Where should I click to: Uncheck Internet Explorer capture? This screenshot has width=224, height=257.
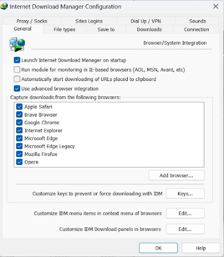coord(19,130)
